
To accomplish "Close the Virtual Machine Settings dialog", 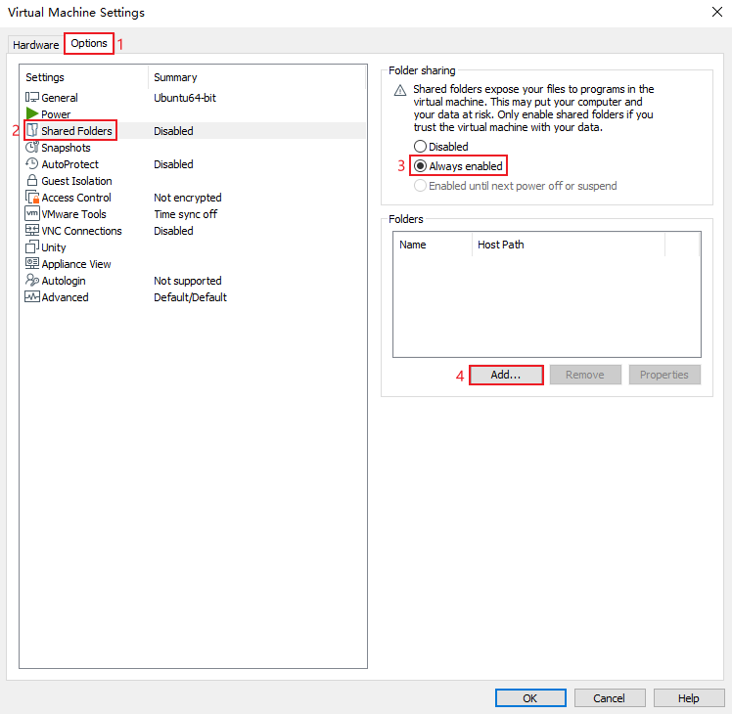I will pos(717,12).
